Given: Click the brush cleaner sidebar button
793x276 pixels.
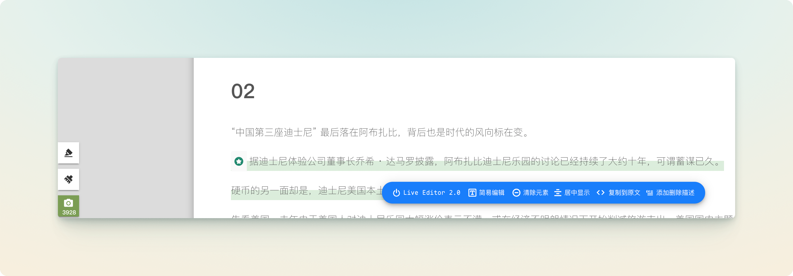Looking at the screenshot, I should click(x=68, y=179).
